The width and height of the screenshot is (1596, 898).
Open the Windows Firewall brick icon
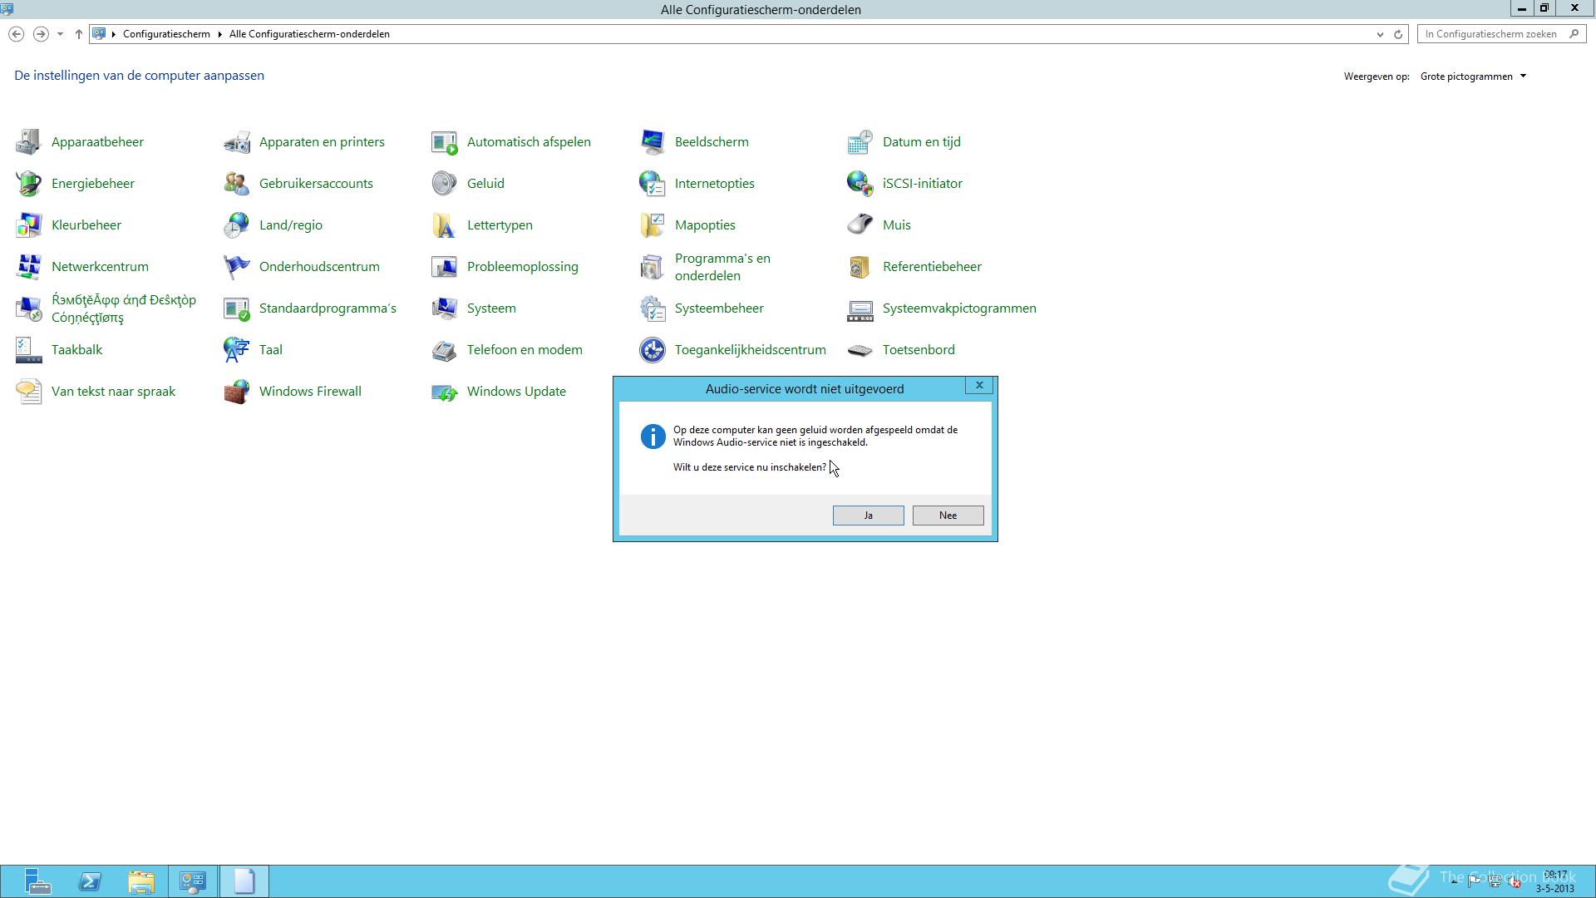tap(236, 392)
